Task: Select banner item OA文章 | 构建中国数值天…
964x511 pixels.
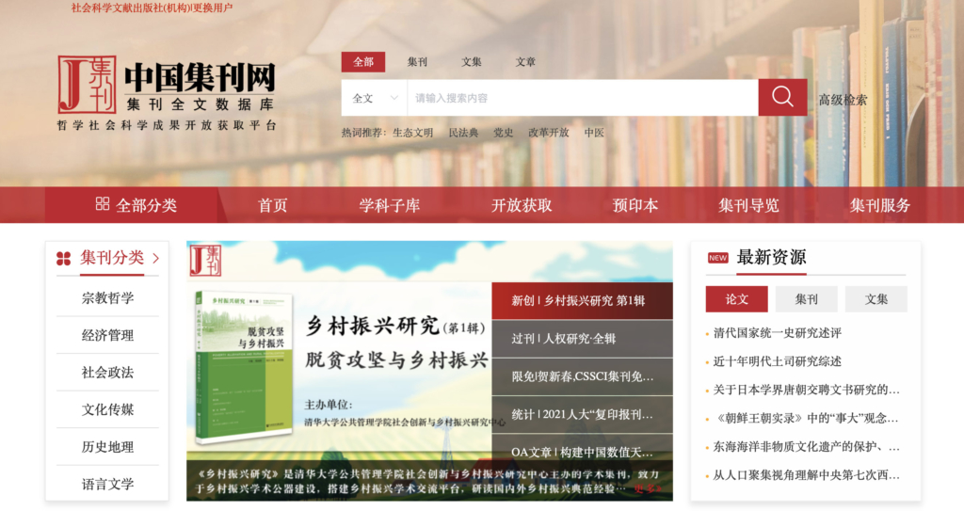Action: pyautogui.click(x=582, y=452)
